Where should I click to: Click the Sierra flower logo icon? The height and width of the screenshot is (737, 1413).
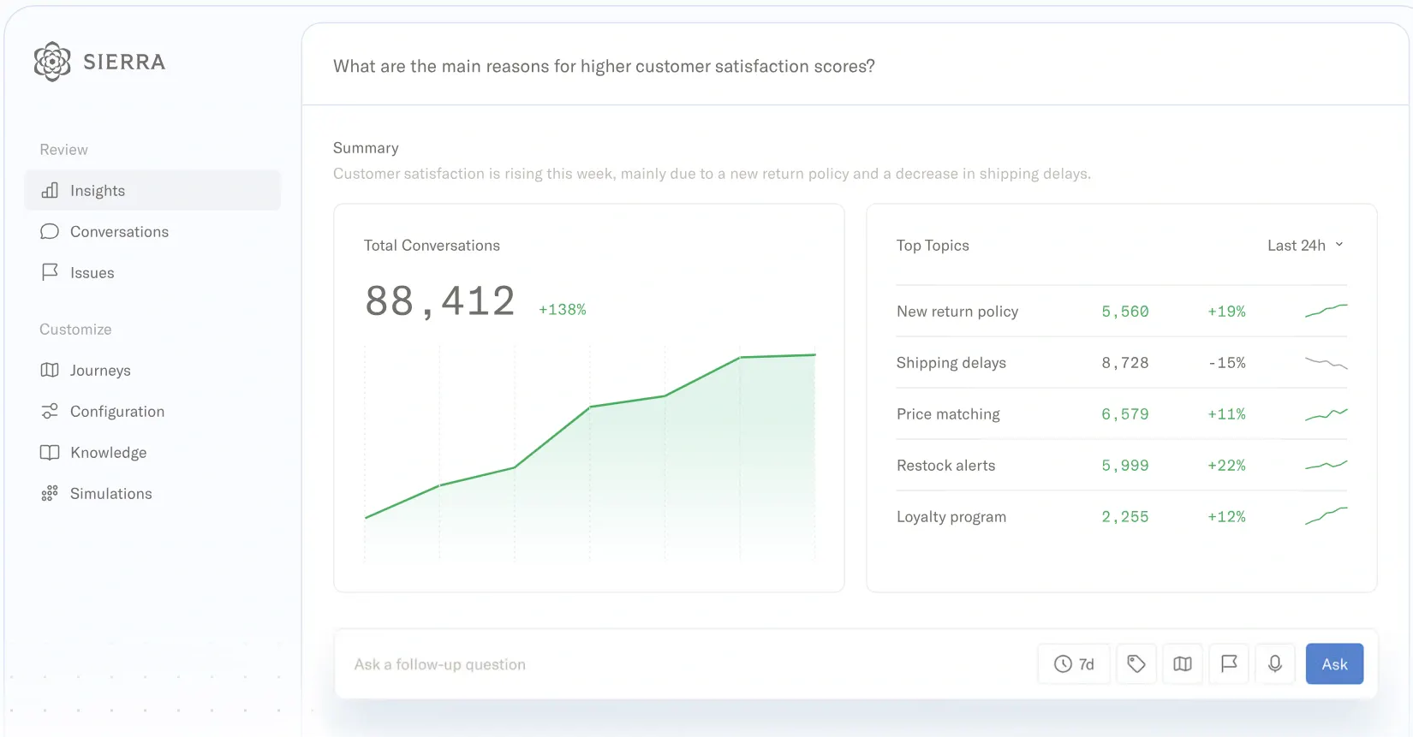point(52,62)
